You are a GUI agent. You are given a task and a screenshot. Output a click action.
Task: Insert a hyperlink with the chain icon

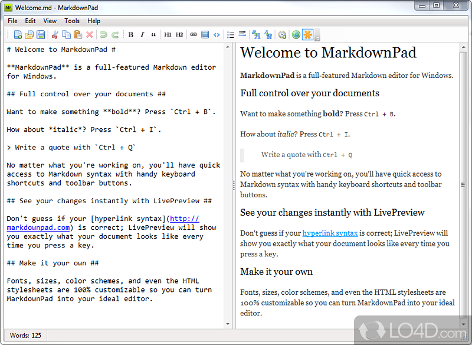point(194,35)
